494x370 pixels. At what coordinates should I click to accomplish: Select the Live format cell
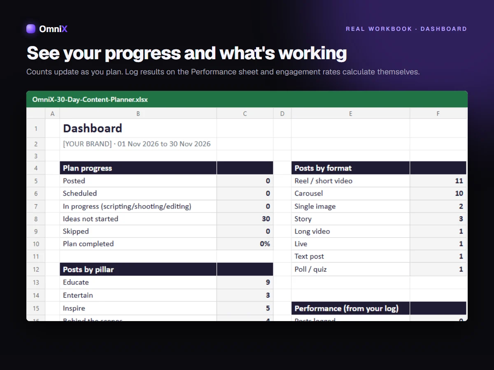pos(351,244)
